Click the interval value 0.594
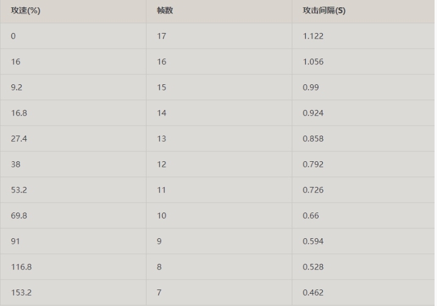Screen dimensions: 437x306 [313, 241]
